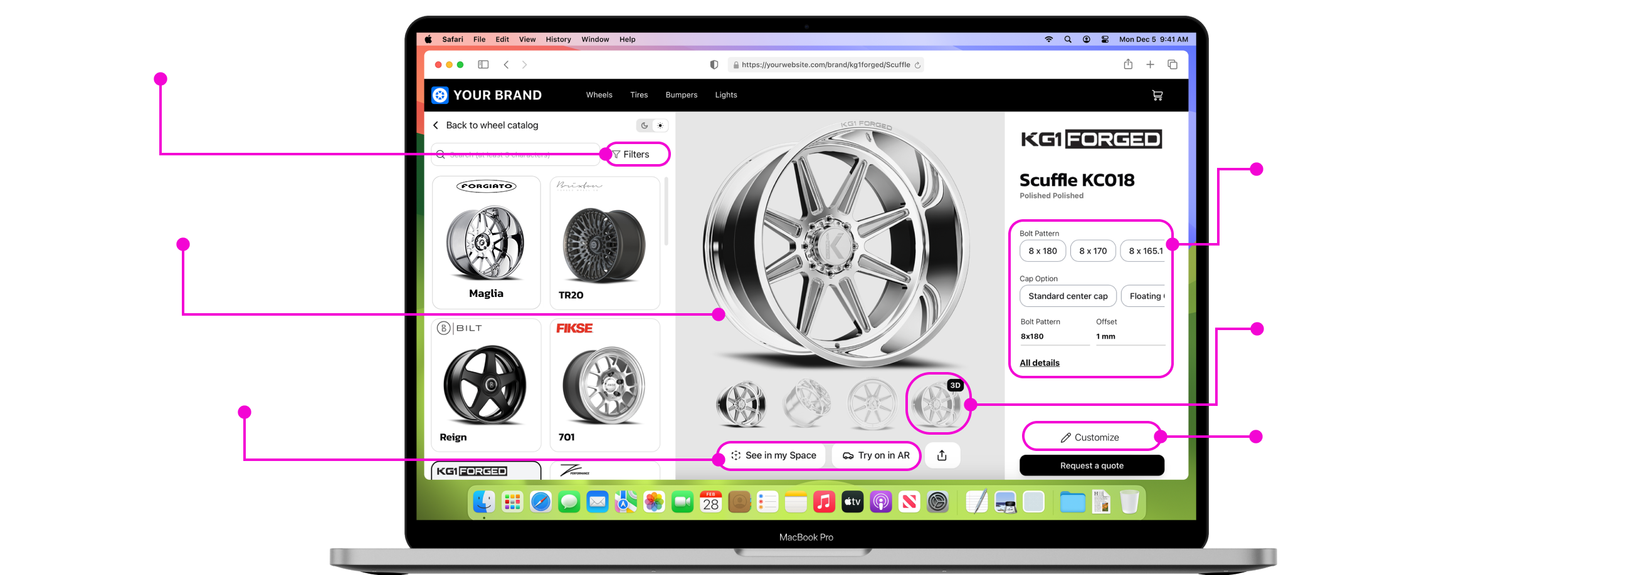Click the Safari share icon in toolbar

point(1128,65)
